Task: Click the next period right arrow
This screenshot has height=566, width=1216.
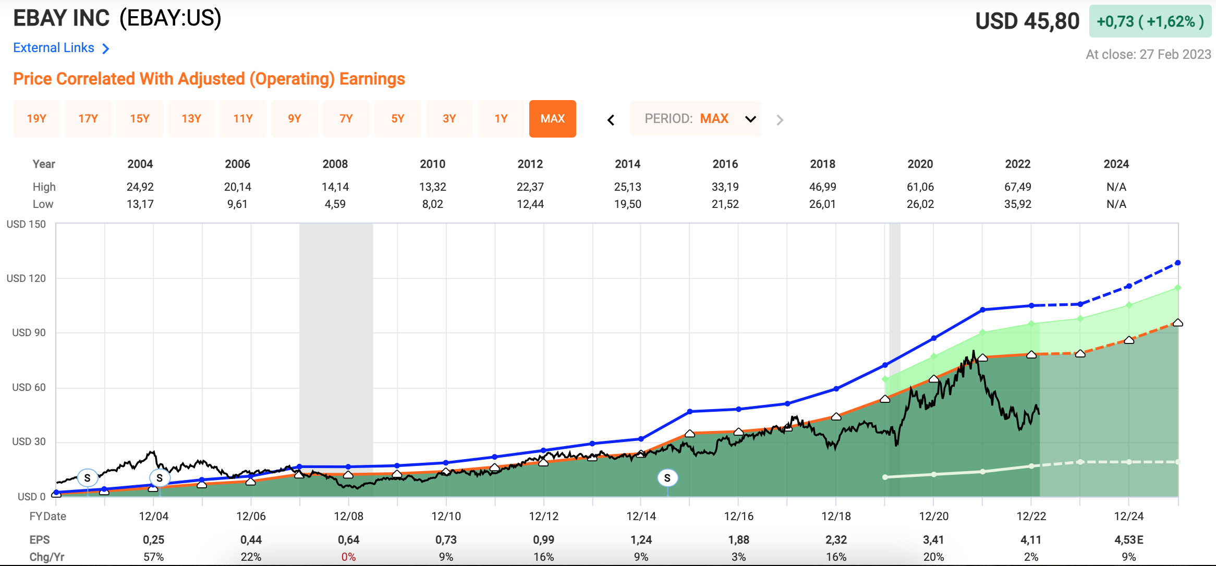Action: (x=780, y=120)
